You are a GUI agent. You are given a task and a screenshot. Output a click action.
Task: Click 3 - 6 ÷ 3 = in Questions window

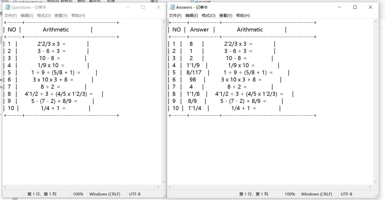(52, 51)
